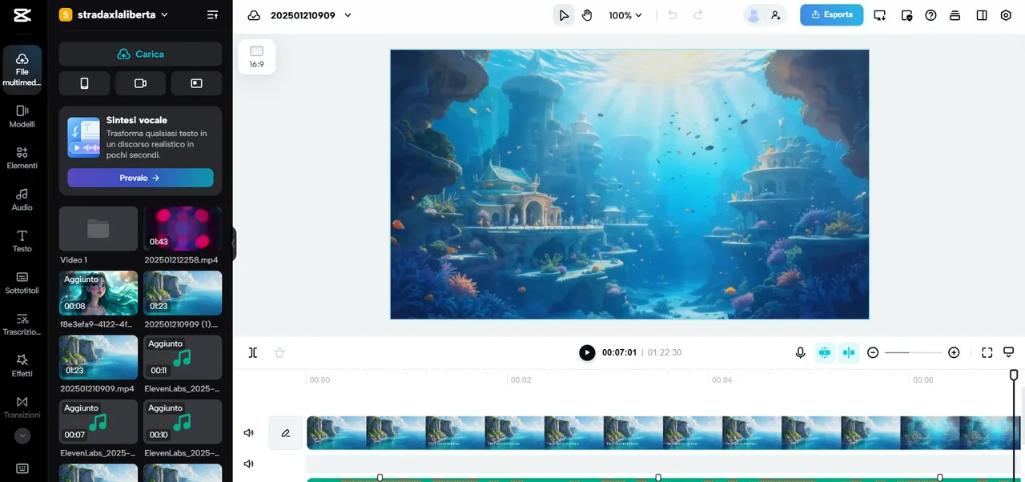
Task: Open the File multimediali panel
Action: [22, 70]
